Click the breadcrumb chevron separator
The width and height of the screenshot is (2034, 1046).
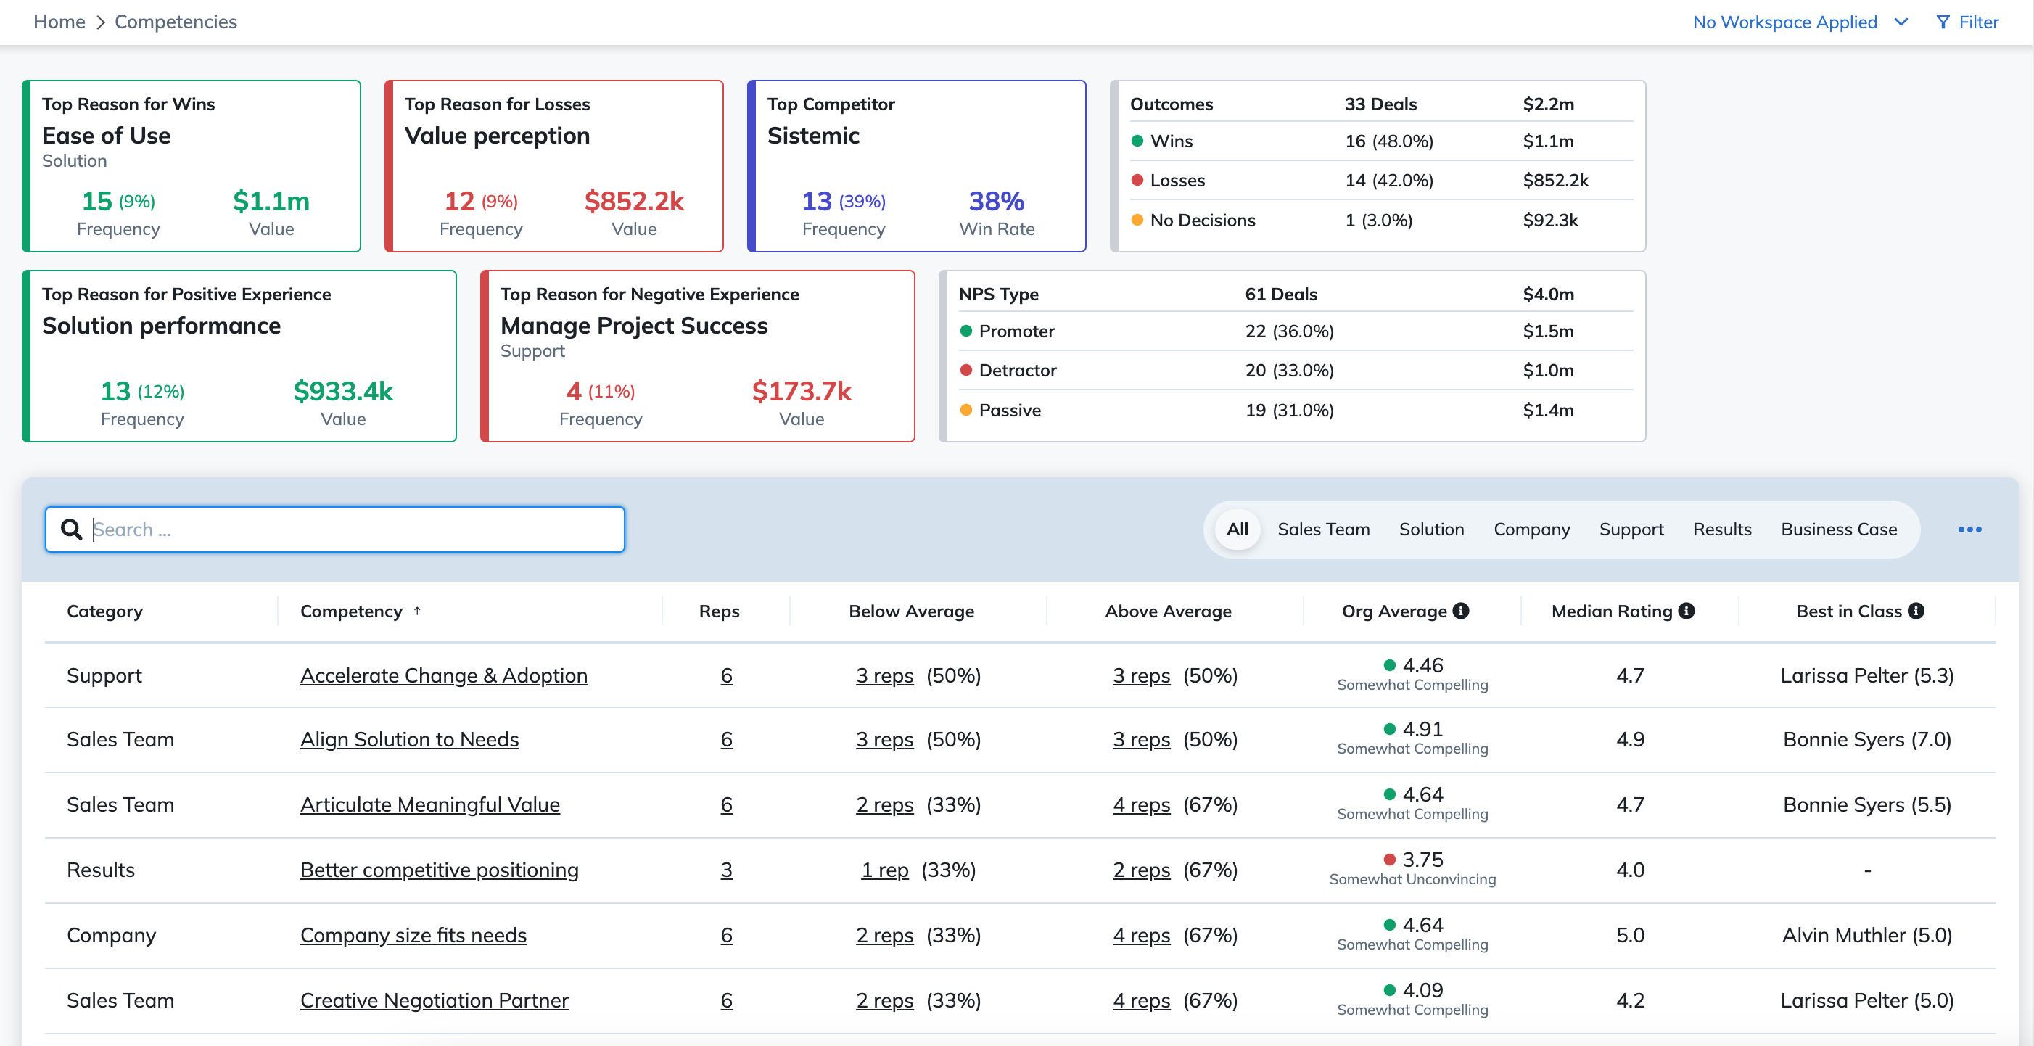[100, 22]
